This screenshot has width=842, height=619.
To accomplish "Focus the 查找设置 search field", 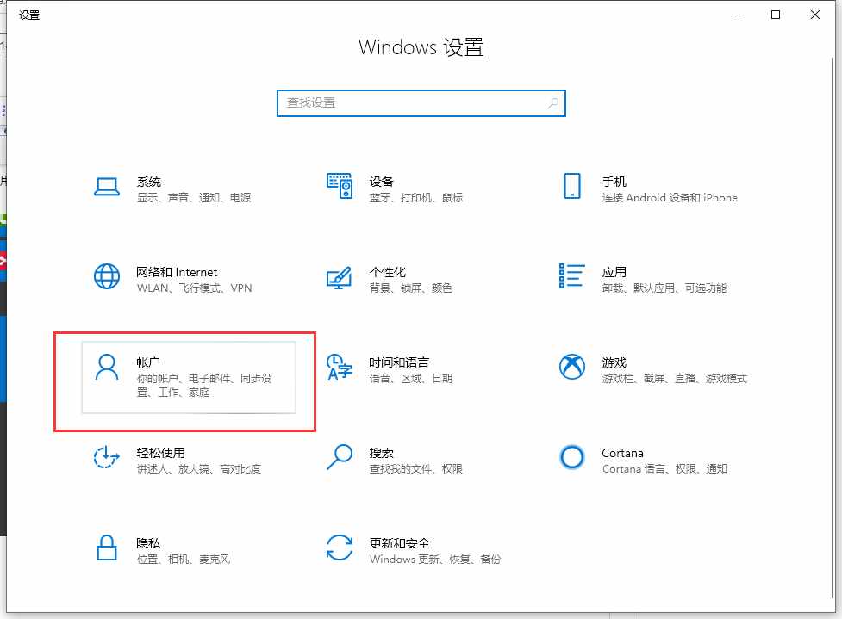I will (421, 103).
